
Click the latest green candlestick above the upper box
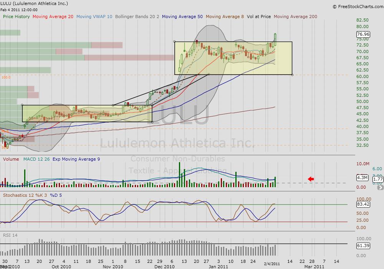pyautogui.click(x=275, y=40)
